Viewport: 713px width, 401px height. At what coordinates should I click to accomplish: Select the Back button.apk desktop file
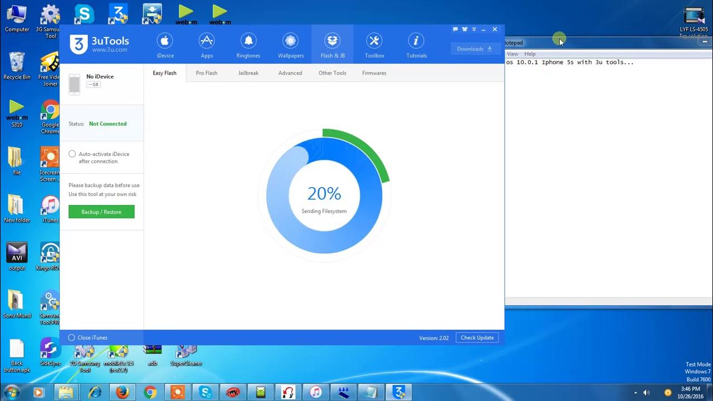[x=17, y=356]
